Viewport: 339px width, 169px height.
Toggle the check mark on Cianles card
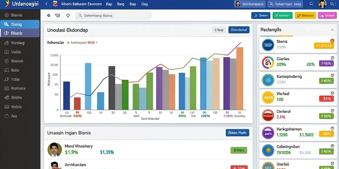coord(332,58)
